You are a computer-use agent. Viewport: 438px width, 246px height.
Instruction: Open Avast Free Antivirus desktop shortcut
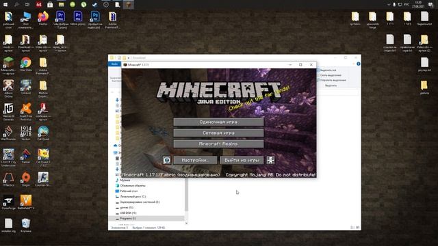click(26, 111)
